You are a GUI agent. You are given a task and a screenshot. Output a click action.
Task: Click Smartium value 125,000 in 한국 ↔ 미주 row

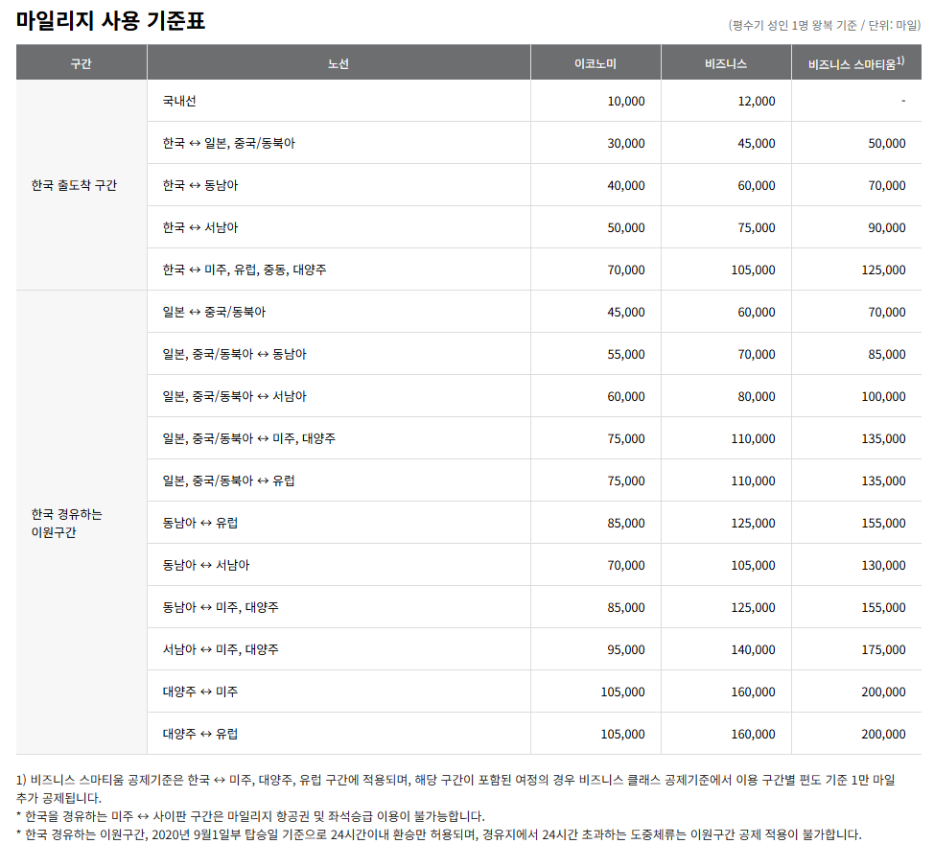coord(883,270)
